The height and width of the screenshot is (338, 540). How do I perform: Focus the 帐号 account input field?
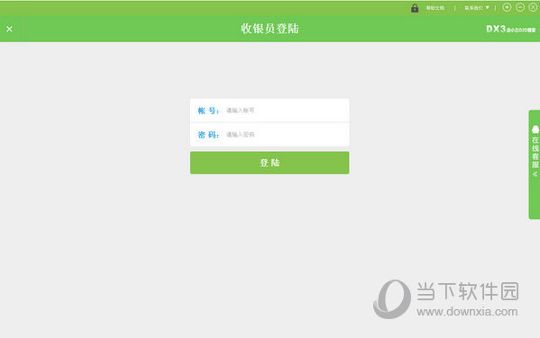pyautogui.click(x=270, y=111)
